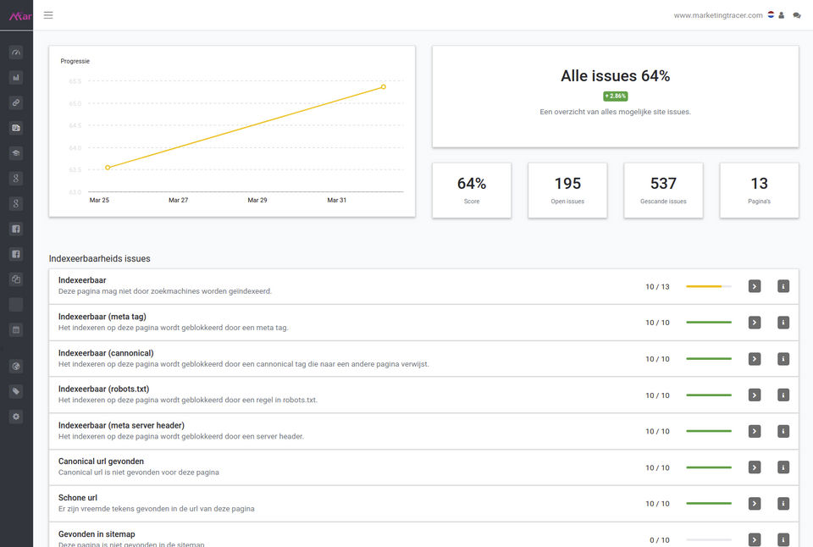This screenshot has height=547, width=813.
Task: Click the '10 / 13' score value
Action: coord(657,287)
